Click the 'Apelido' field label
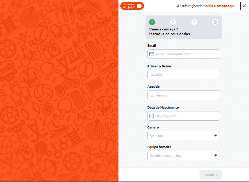The height and width of the screenshot is (182, 249). click(x=153, y=87)
